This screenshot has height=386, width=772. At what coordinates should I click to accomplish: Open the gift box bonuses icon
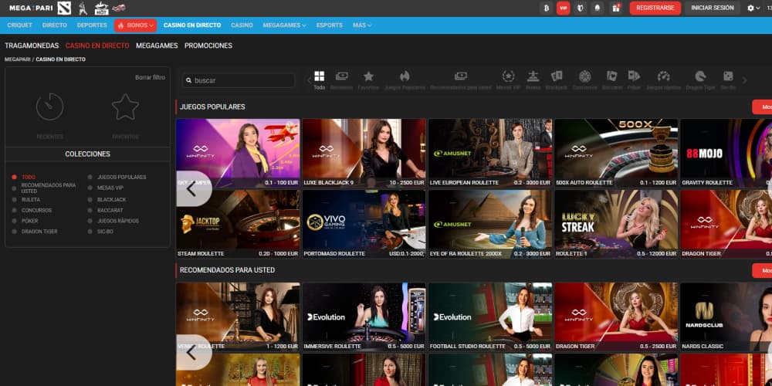pos(615,8)
